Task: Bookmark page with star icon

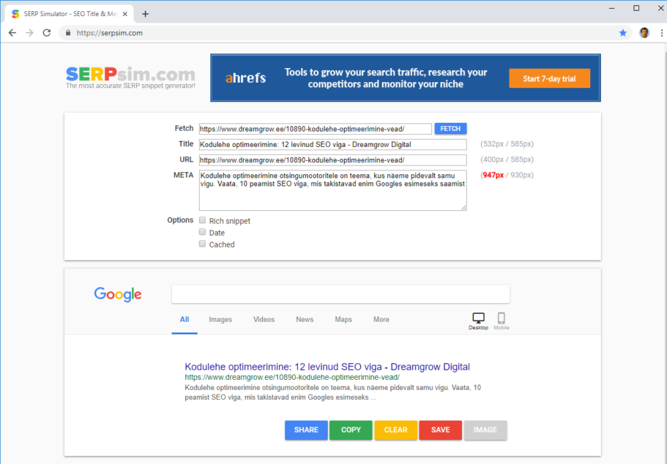Action: coord(623,33)
